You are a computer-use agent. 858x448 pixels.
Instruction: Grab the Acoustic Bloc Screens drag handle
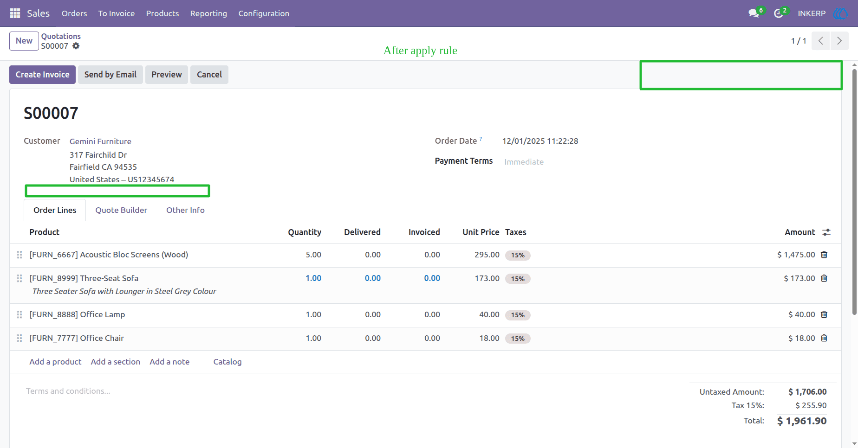click(x=19, y=255)
